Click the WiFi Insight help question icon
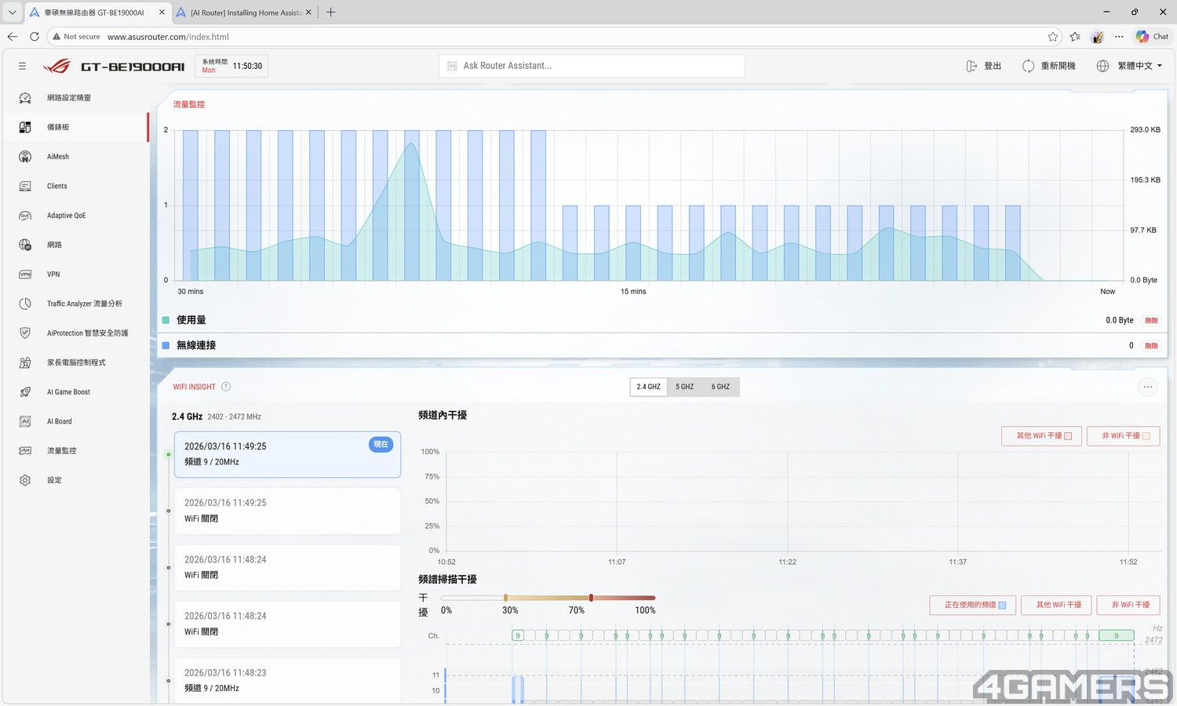1177x706 pixels. pos(226,387)
